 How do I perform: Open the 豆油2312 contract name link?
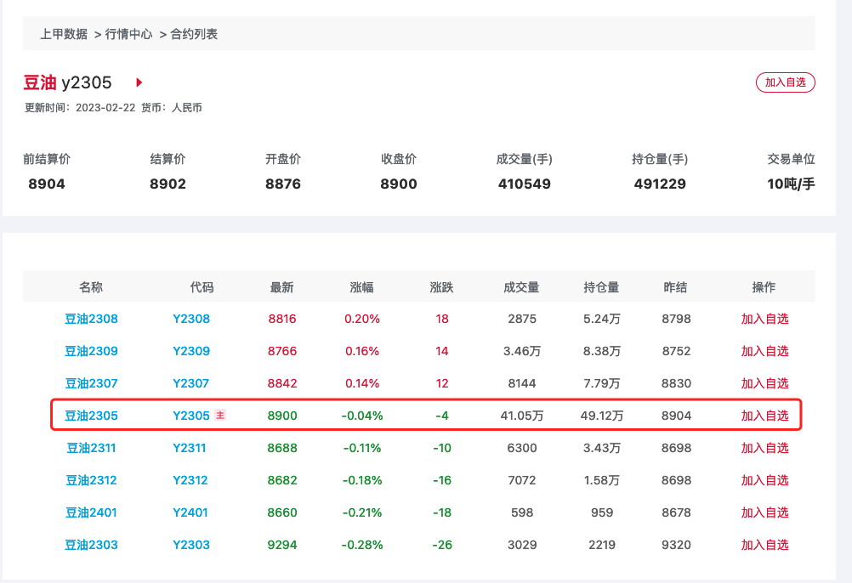pos(91,480)
